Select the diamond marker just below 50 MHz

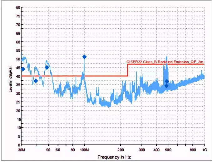point(47,67)
